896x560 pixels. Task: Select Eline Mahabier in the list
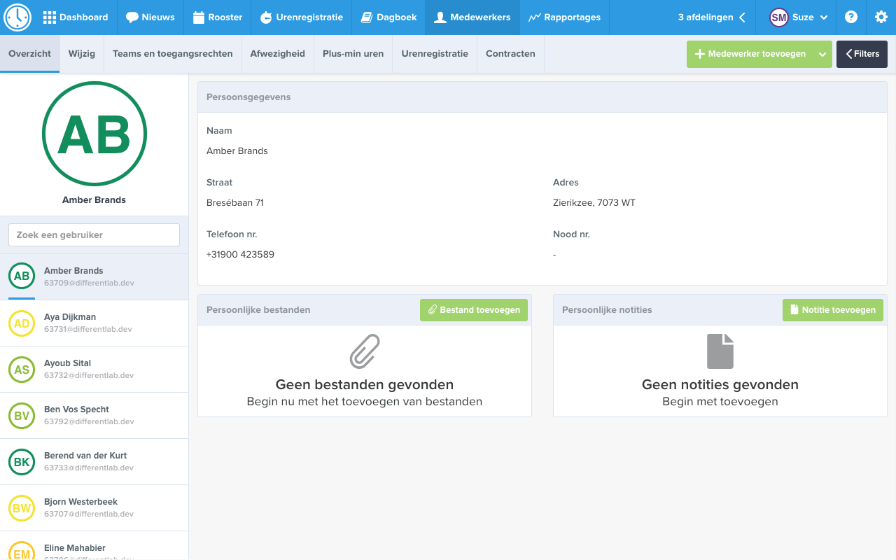(94, 546)
